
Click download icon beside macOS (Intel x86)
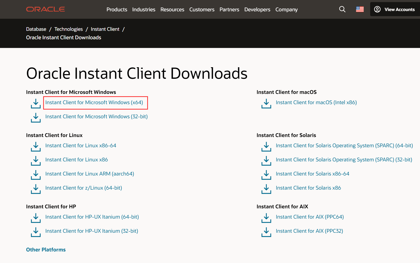[x=266, y=104]
